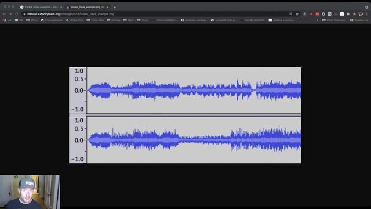Open the Chrome three-dot menu
The image size is (371, 209).
point(367,14)
